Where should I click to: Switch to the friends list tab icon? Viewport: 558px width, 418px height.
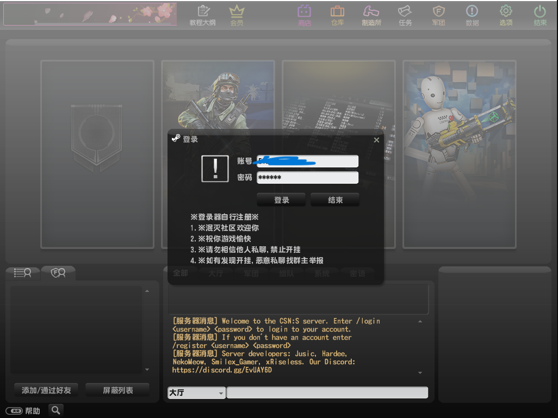(x=22, y=273)
